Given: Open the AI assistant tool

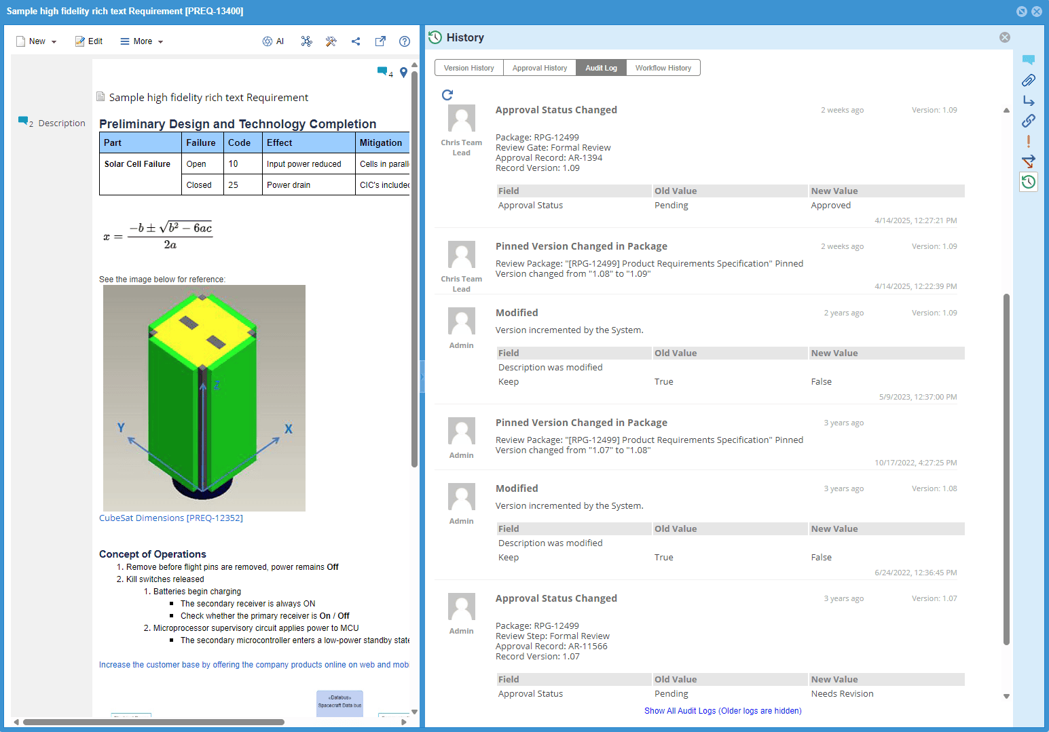Looking at the screenshot, I should point(273,41).
